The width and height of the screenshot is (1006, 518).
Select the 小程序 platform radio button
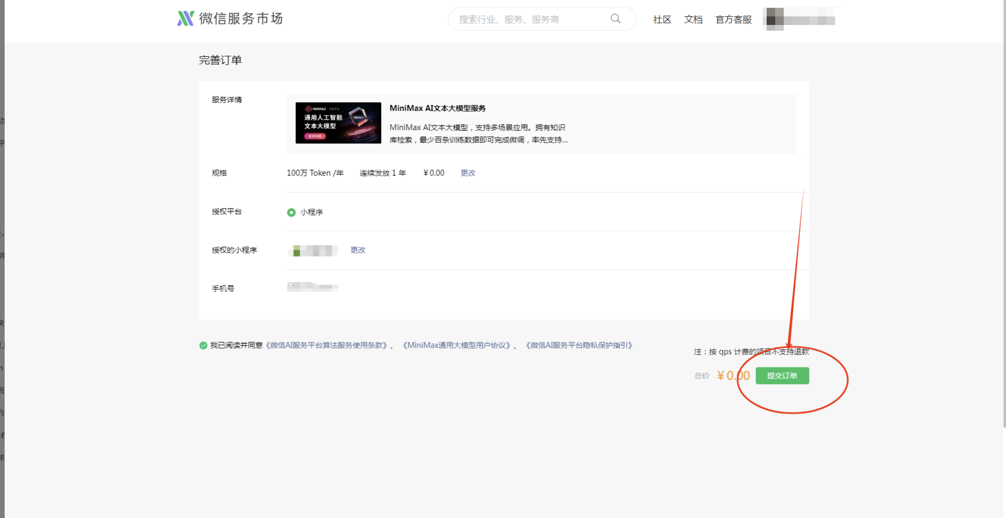tap(291, 212)
